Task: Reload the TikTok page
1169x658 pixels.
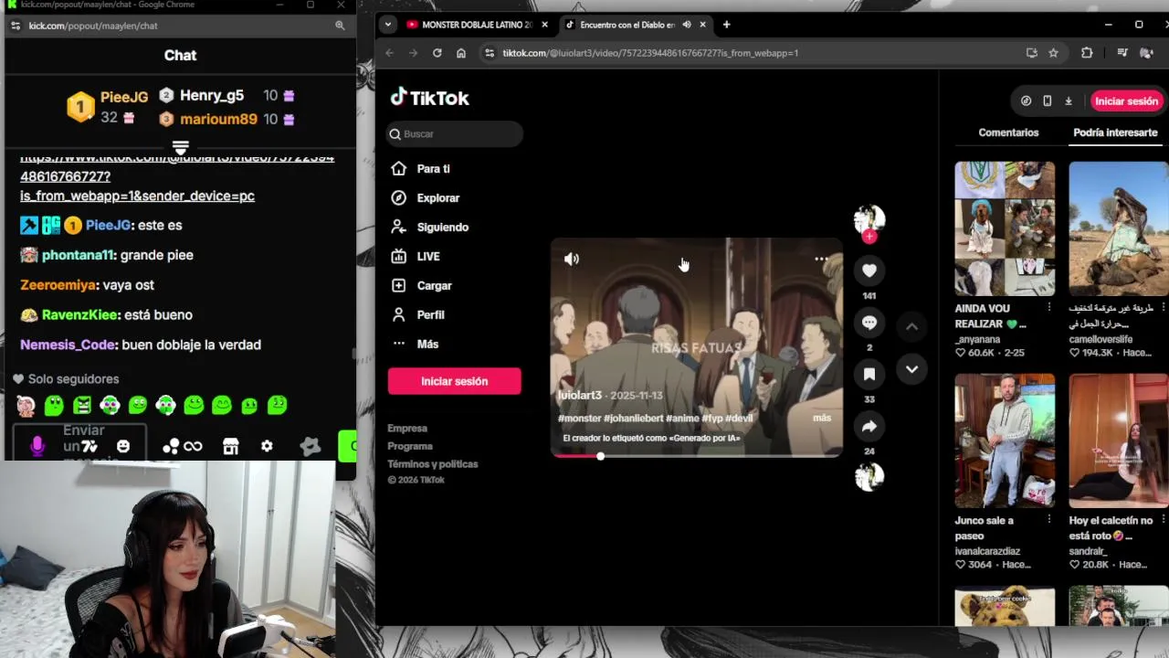Action: click(437, 53)
